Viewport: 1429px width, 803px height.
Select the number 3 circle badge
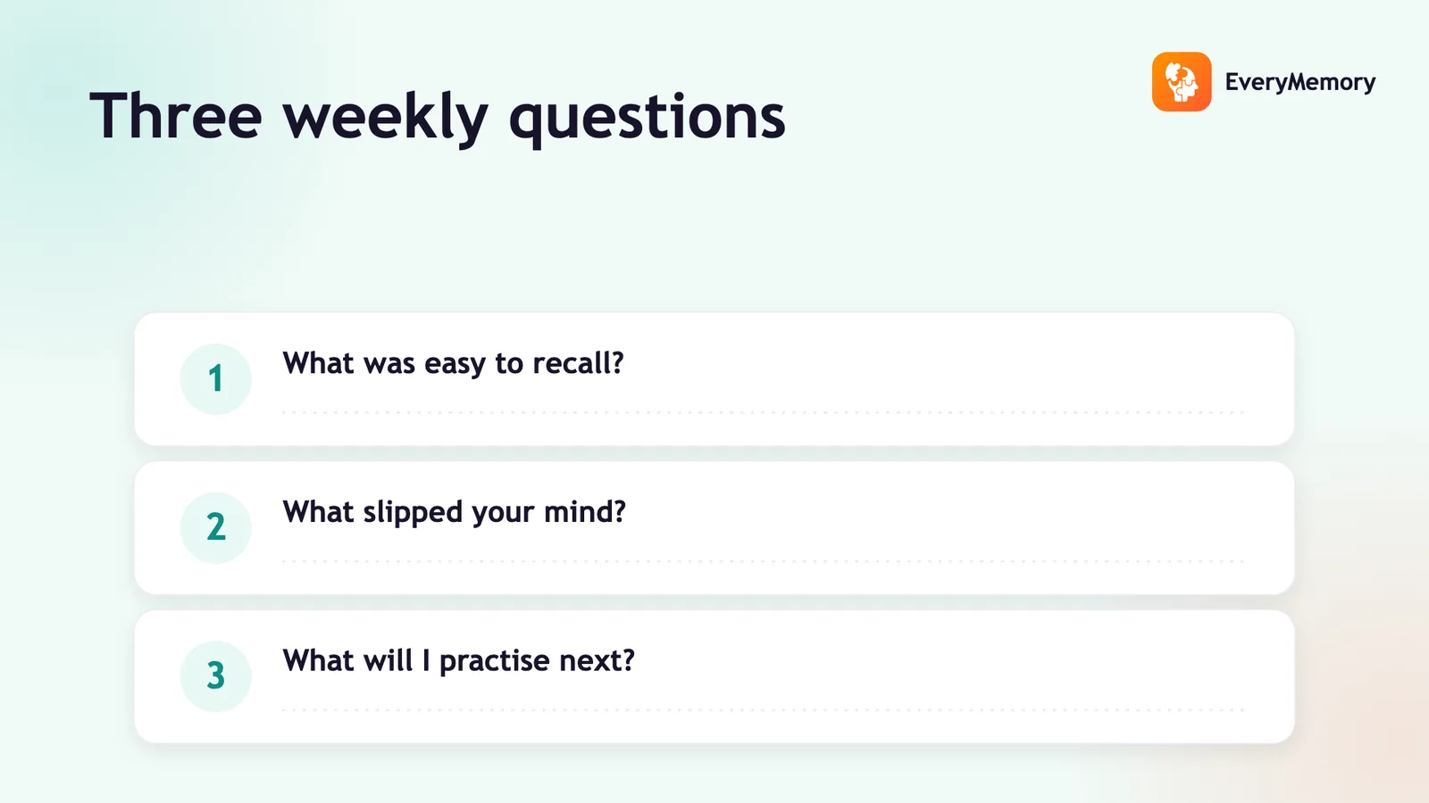pyautogui.click(x=215, y=676)
